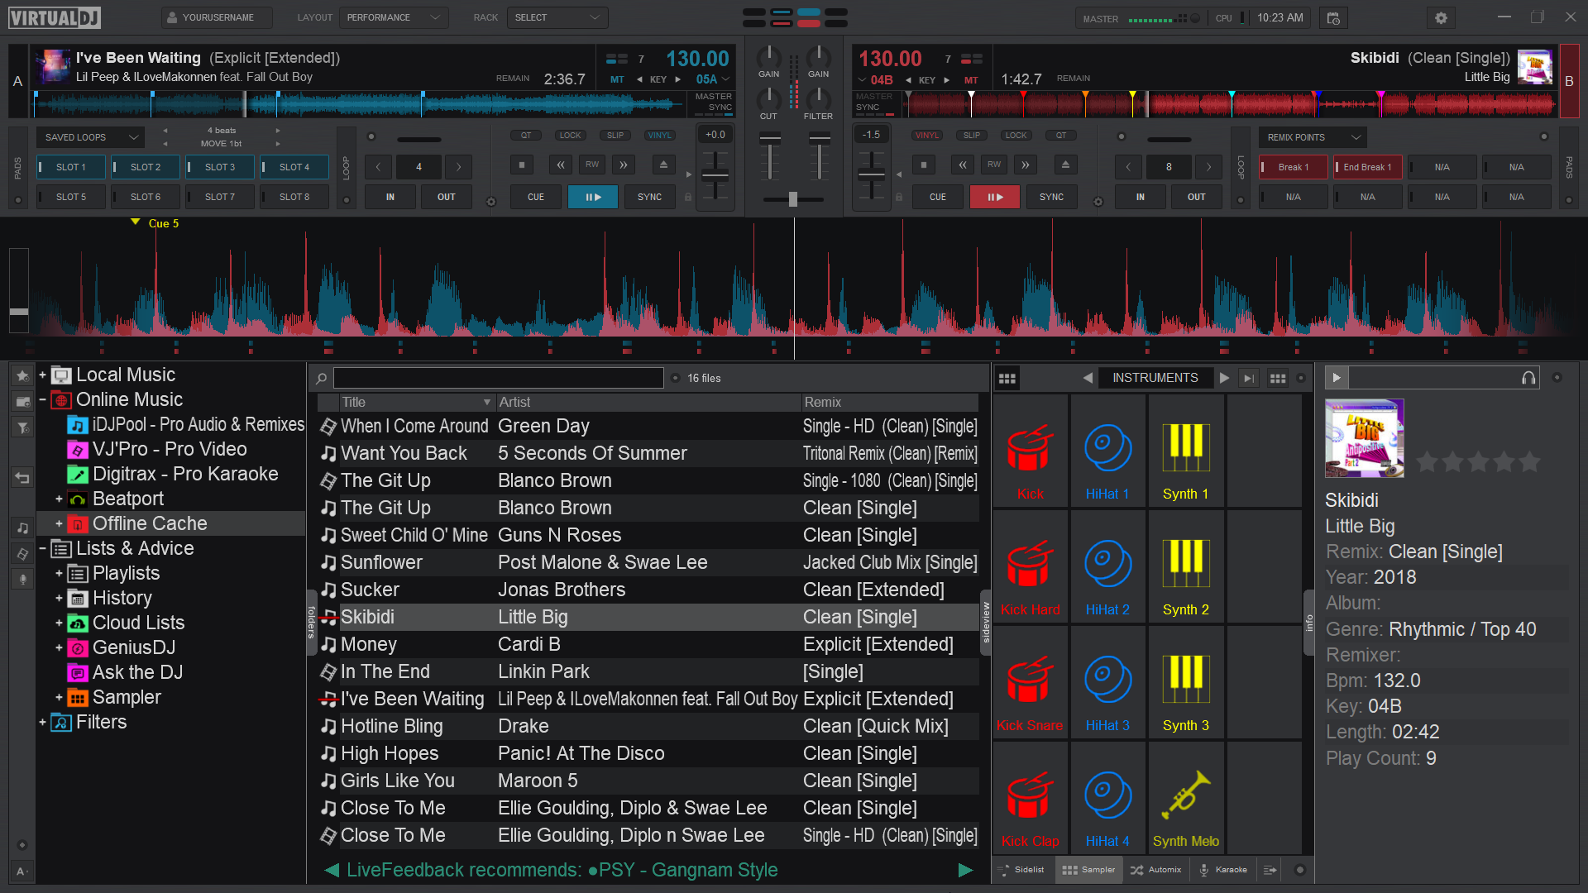Click the eject button on deck A
The height and width of the screenshot is (893, 1588).
pos(663,165)
